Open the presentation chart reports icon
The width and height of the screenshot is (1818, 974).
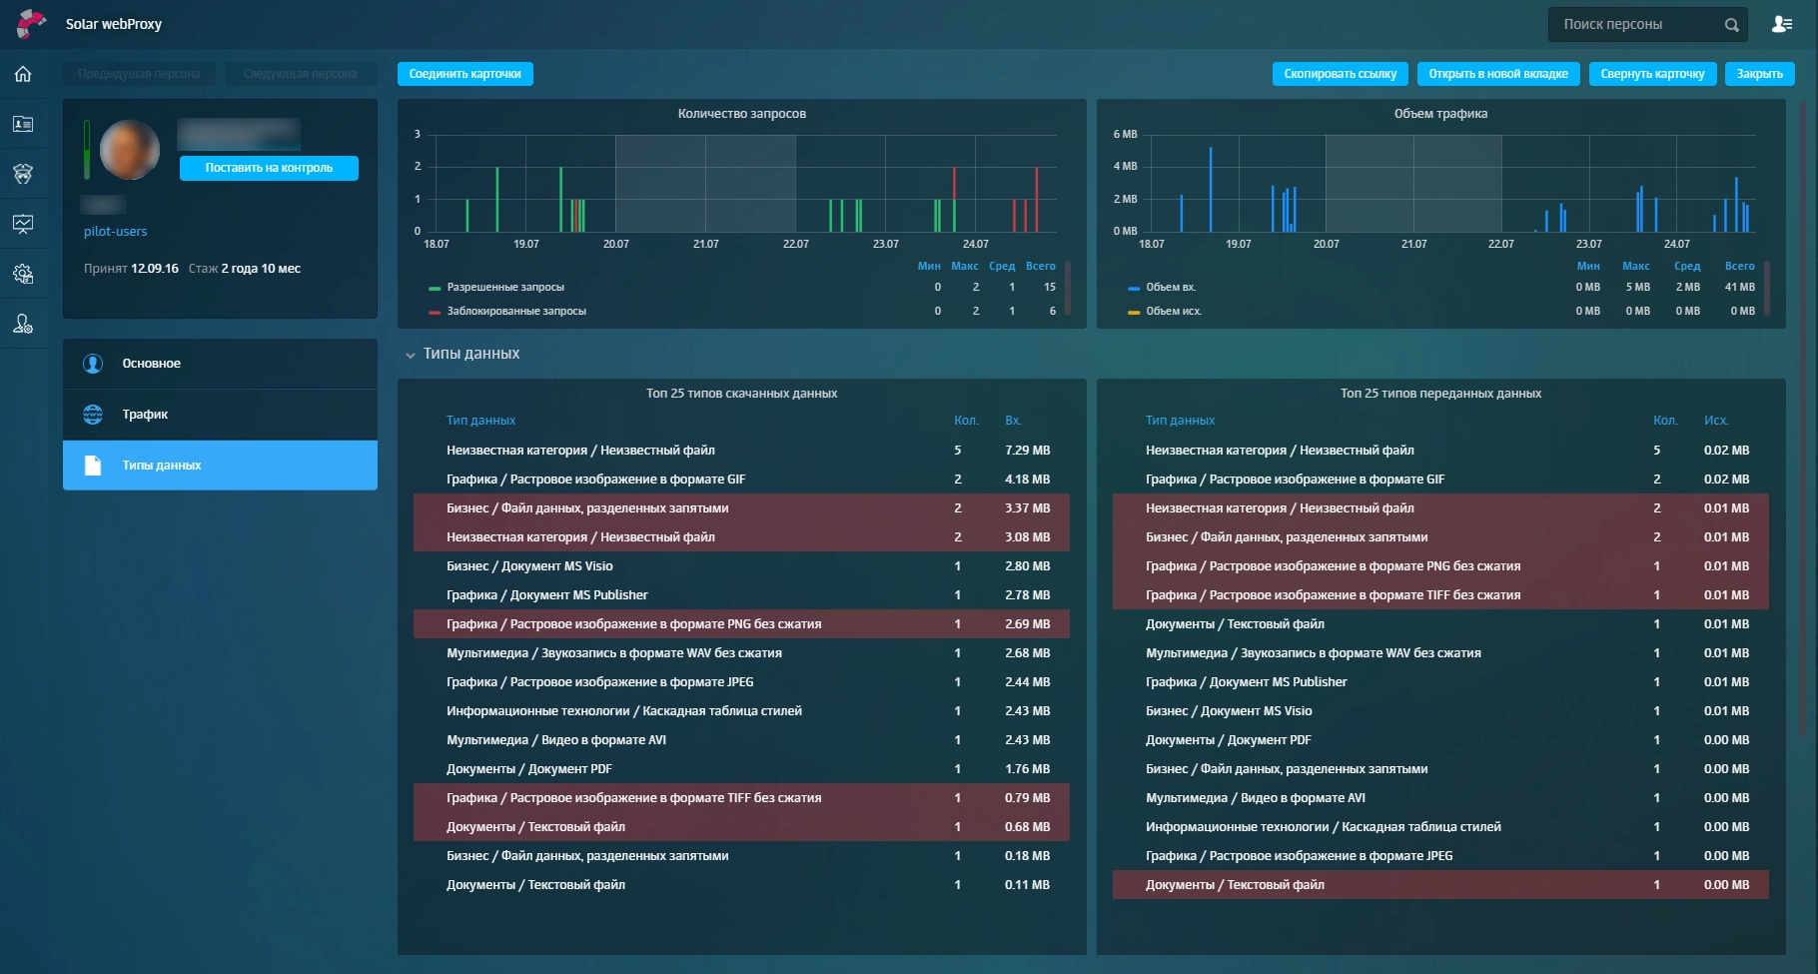(23, 224)
